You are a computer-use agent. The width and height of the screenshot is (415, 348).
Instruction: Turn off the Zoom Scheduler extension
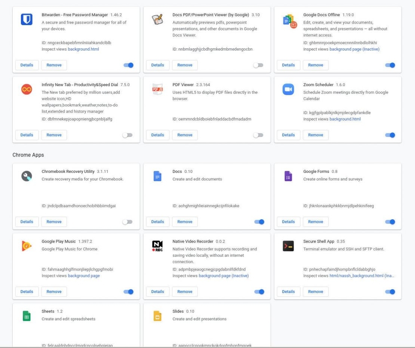click(x=390, y=135)
